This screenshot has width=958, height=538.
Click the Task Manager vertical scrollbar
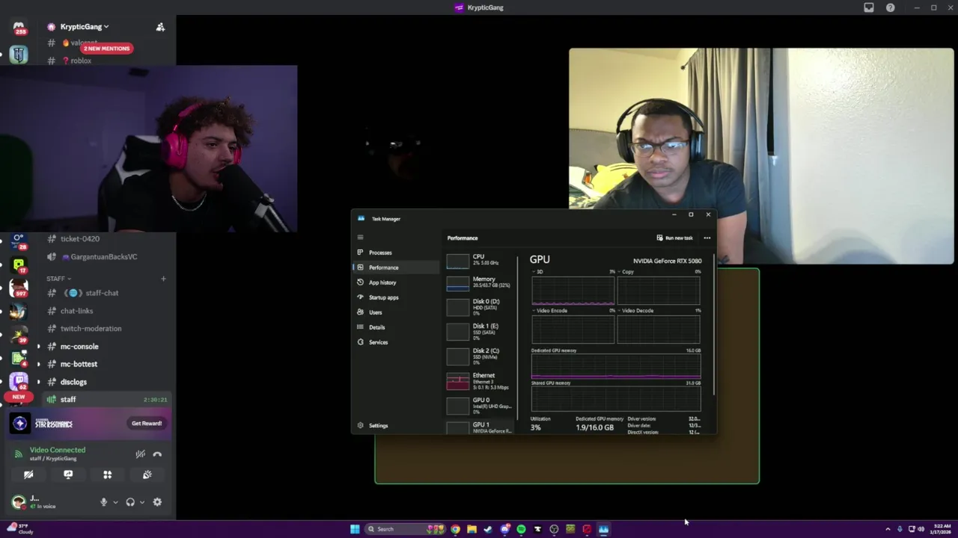click(715, 325)
